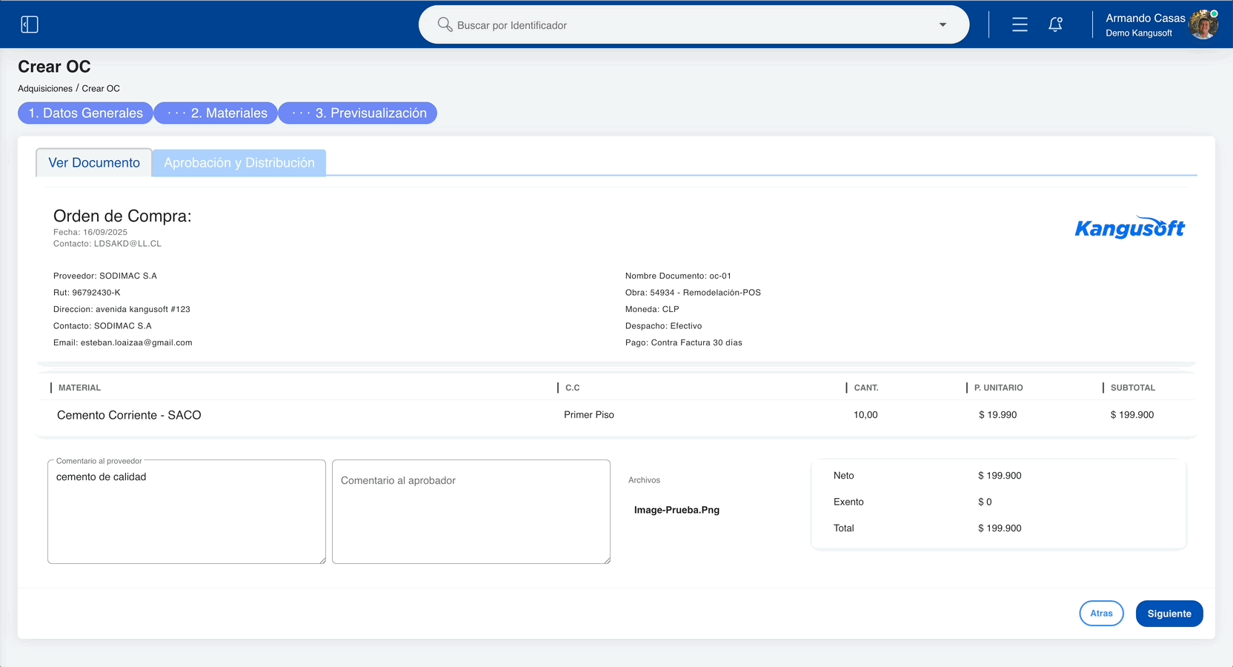1233x667 pixels.
Task: Go to step 3. Previsualización
Action: point(358,113)
